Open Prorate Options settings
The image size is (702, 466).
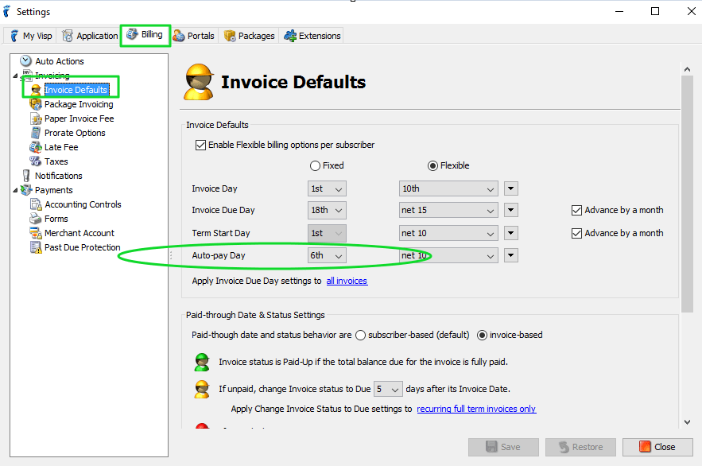click(x=75, y=133)
